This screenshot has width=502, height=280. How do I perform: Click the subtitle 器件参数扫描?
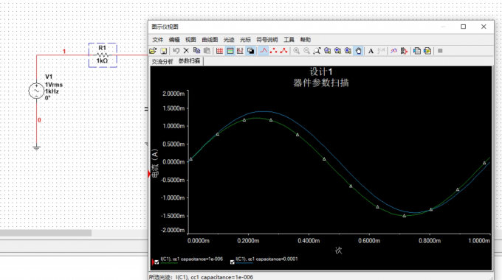click(x=321, y=83)
